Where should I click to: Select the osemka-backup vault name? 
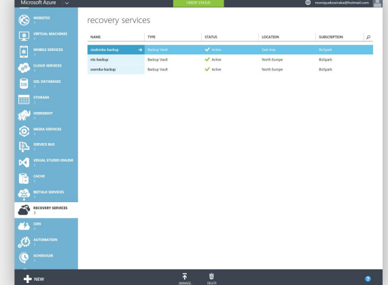[103, 69]
